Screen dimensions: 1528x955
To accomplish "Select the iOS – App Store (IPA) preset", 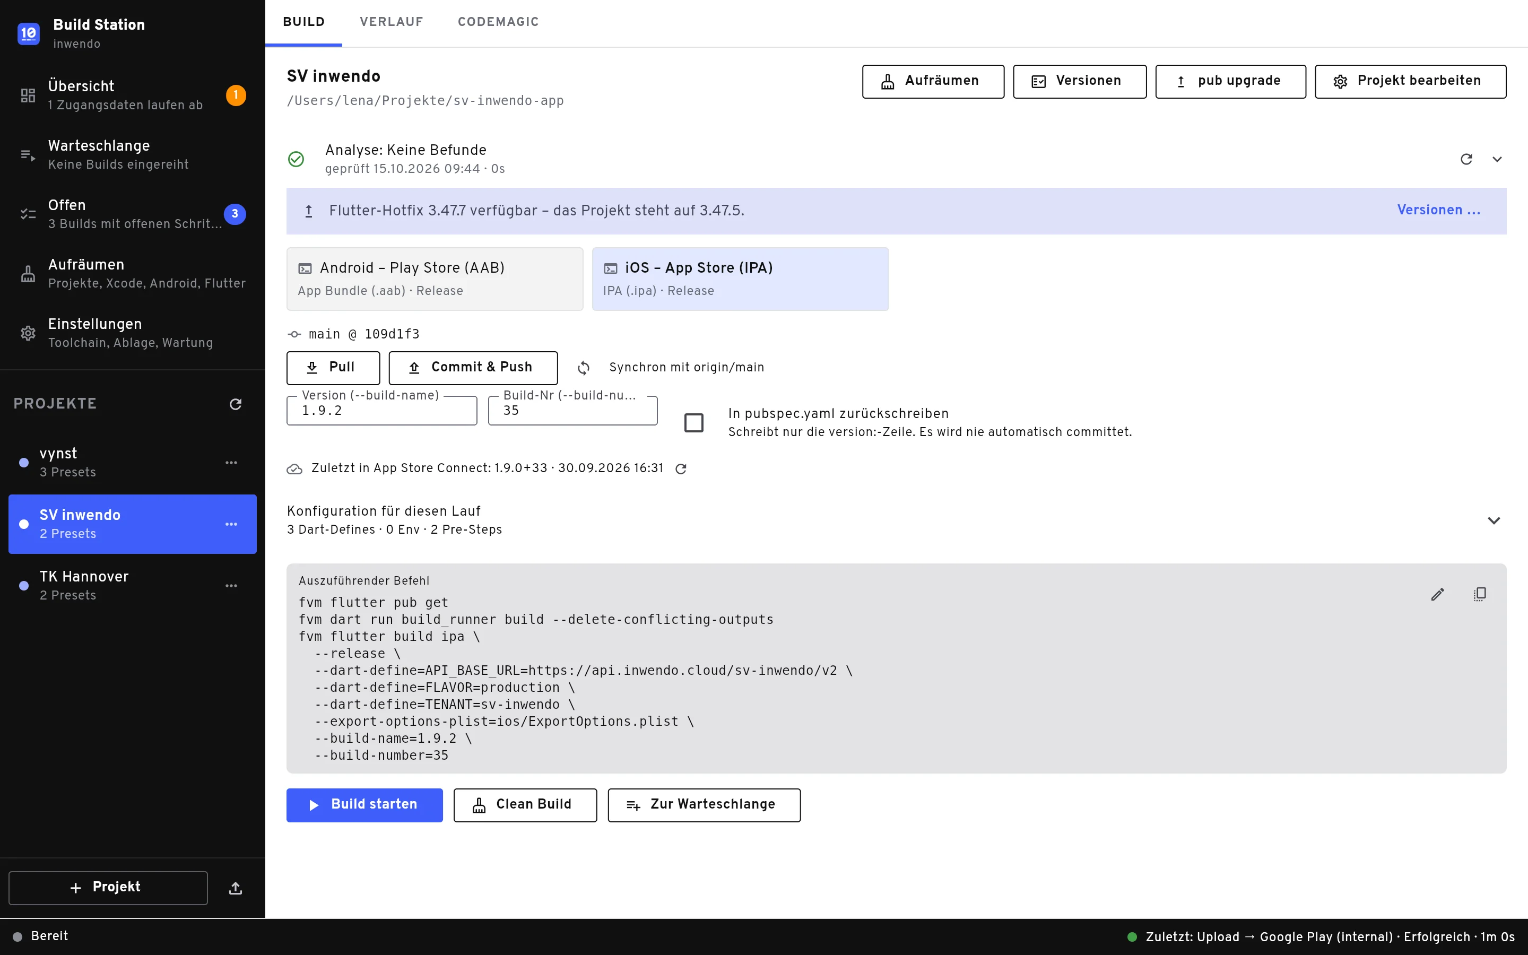I will click(x=740, y=279).
